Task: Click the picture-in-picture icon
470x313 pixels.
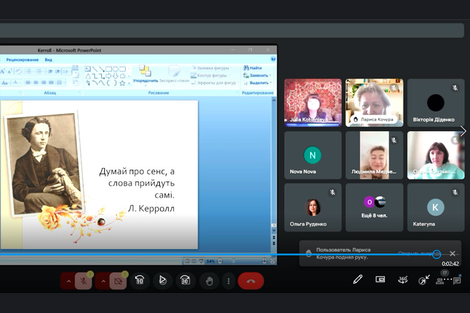Action: click(x=380, y=280)
